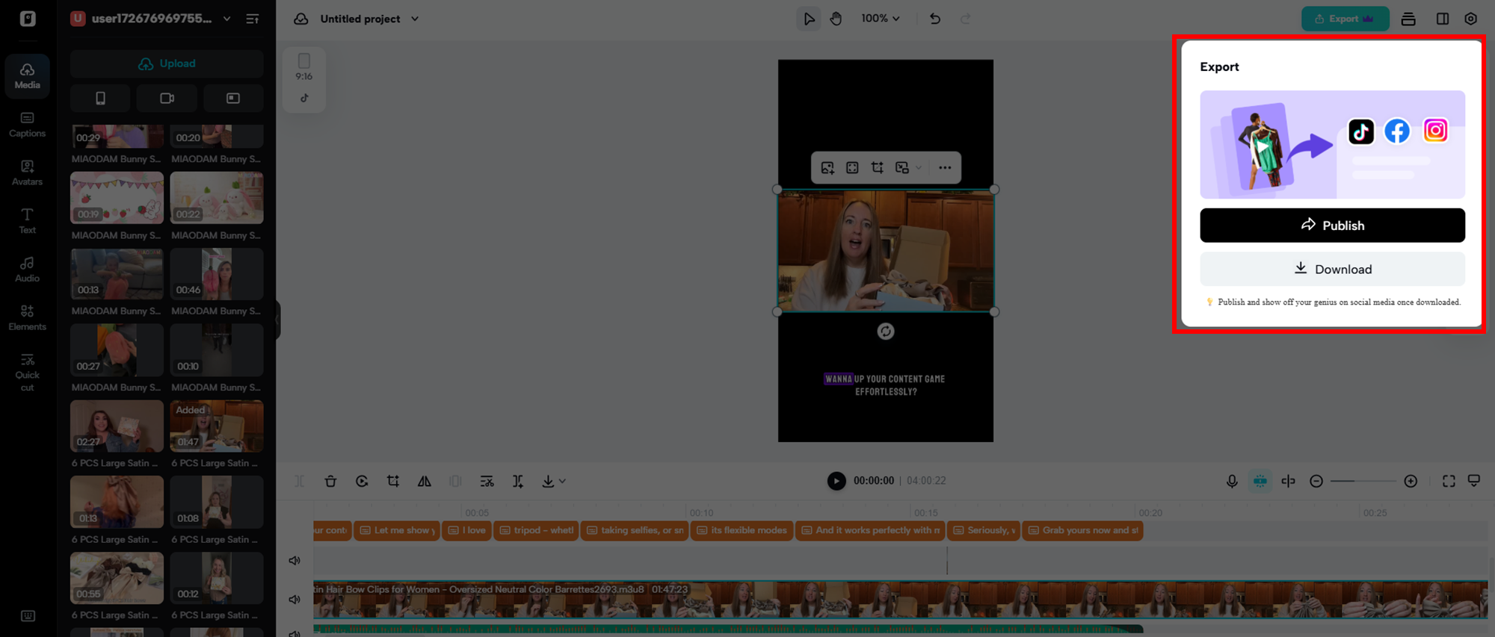Expand the user account dropdown

point(226,19)
